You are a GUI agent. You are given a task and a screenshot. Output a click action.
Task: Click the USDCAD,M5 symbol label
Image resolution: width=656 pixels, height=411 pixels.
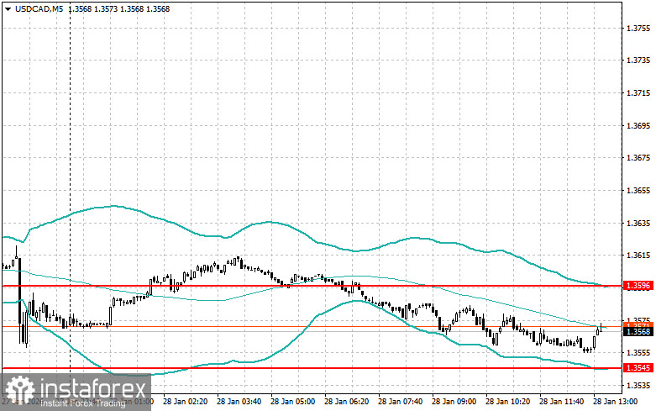click(x=39, y=8)
